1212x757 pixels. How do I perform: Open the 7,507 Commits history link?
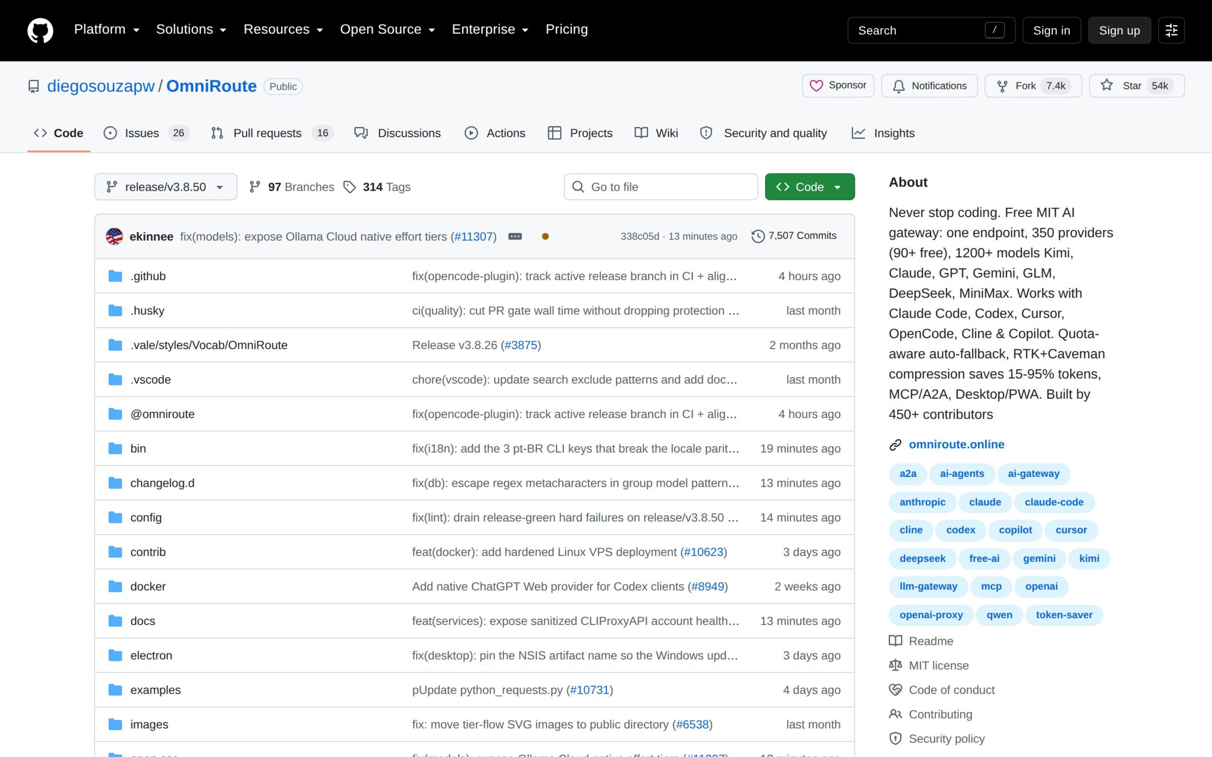[794, 236]
